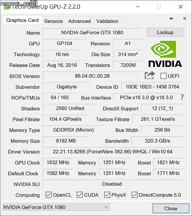Click the NVIDIA logo image
The height and width of the screenshot is (216, 192).
point(165,54)
